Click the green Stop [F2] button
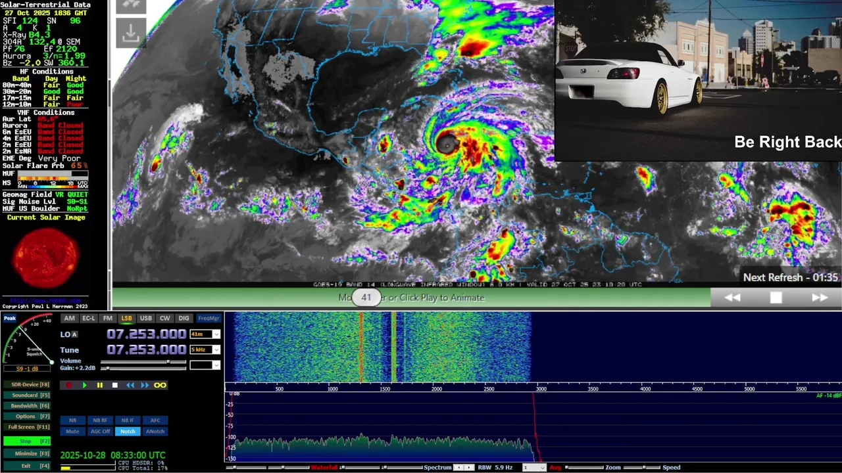The image size is (842, 473). pyautogui.click(x=27, y=441)
